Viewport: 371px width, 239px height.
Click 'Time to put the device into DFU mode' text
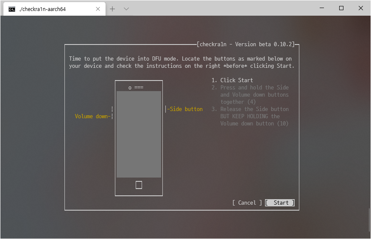[x=124, y=58]
